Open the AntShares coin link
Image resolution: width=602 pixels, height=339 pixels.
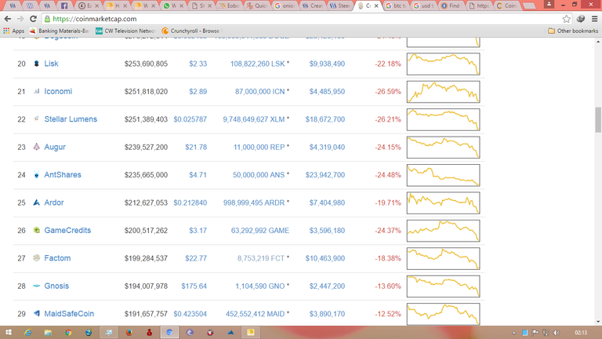click(63, 175)
